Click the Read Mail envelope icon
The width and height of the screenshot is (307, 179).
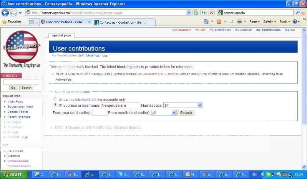[231, 21]
